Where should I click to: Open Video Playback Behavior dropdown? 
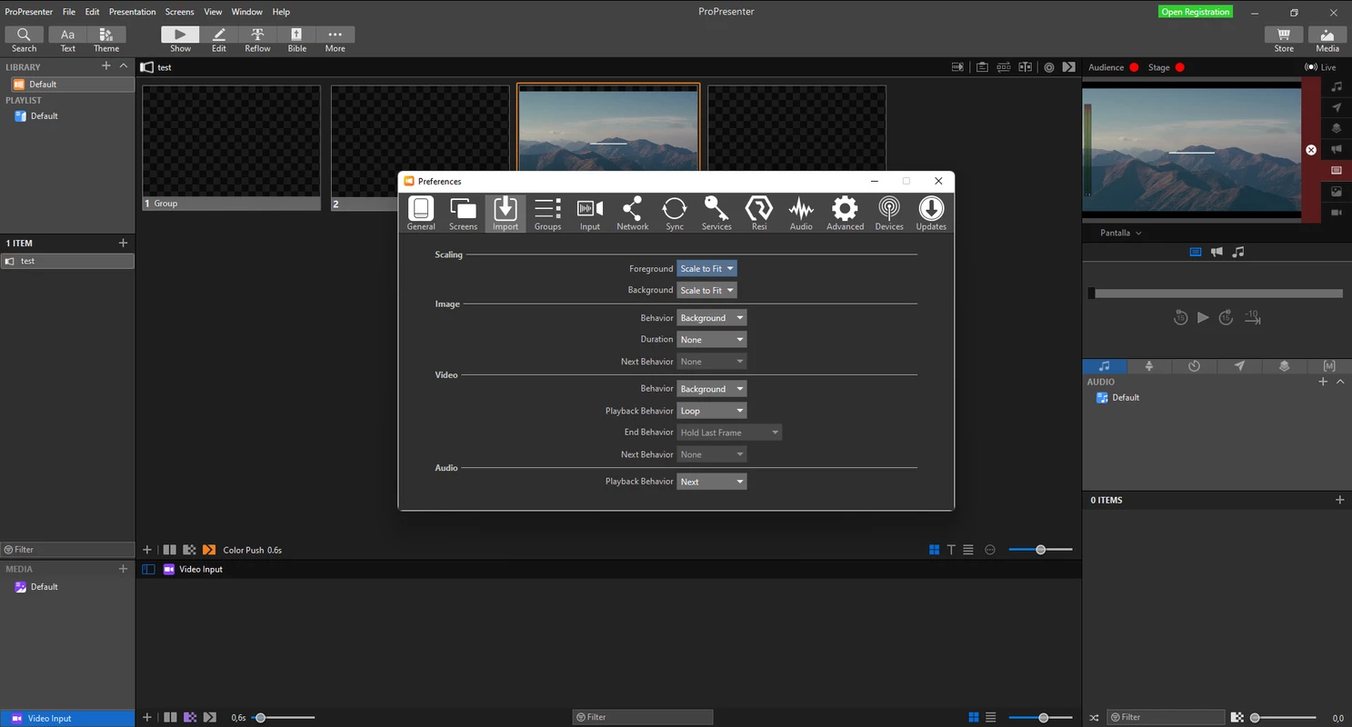tap(712, 411)
